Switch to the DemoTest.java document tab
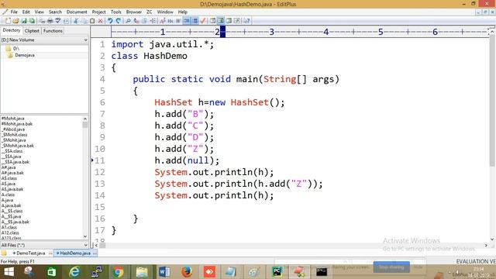Image resolution: width=496 pixels, height=279 pixels. click(x=31, y=253)
